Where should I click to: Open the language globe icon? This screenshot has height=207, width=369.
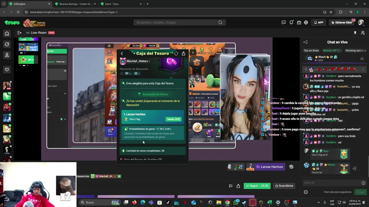tap(306, 22)
